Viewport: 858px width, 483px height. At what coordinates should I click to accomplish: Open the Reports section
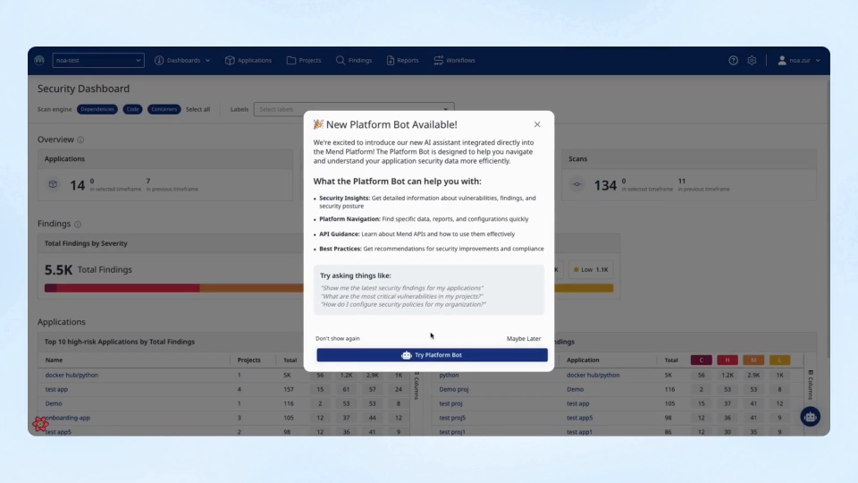pyautogui.click(x=403, y=60)
